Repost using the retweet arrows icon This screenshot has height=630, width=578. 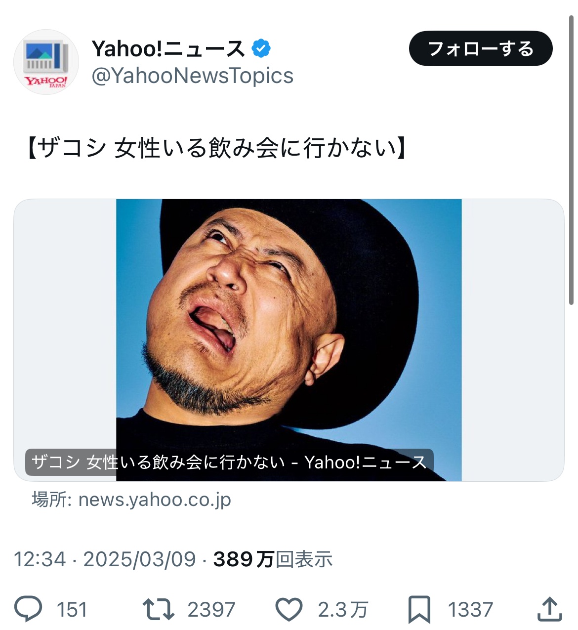[x=158, y=609]
